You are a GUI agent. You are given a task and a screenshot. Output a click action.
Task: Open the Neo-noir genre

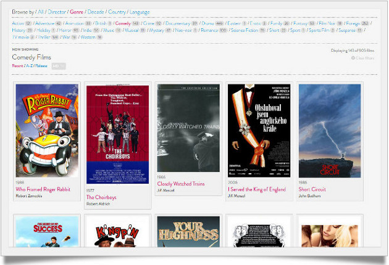[183, 30]
